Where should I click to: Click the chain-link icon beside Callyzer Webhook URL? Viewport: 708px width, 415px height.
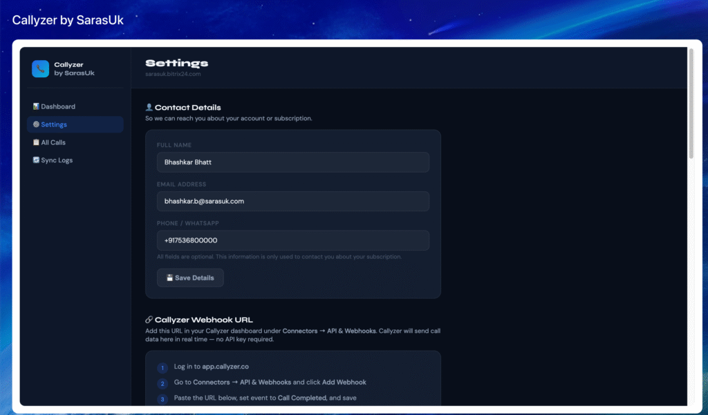click(149, 320)
